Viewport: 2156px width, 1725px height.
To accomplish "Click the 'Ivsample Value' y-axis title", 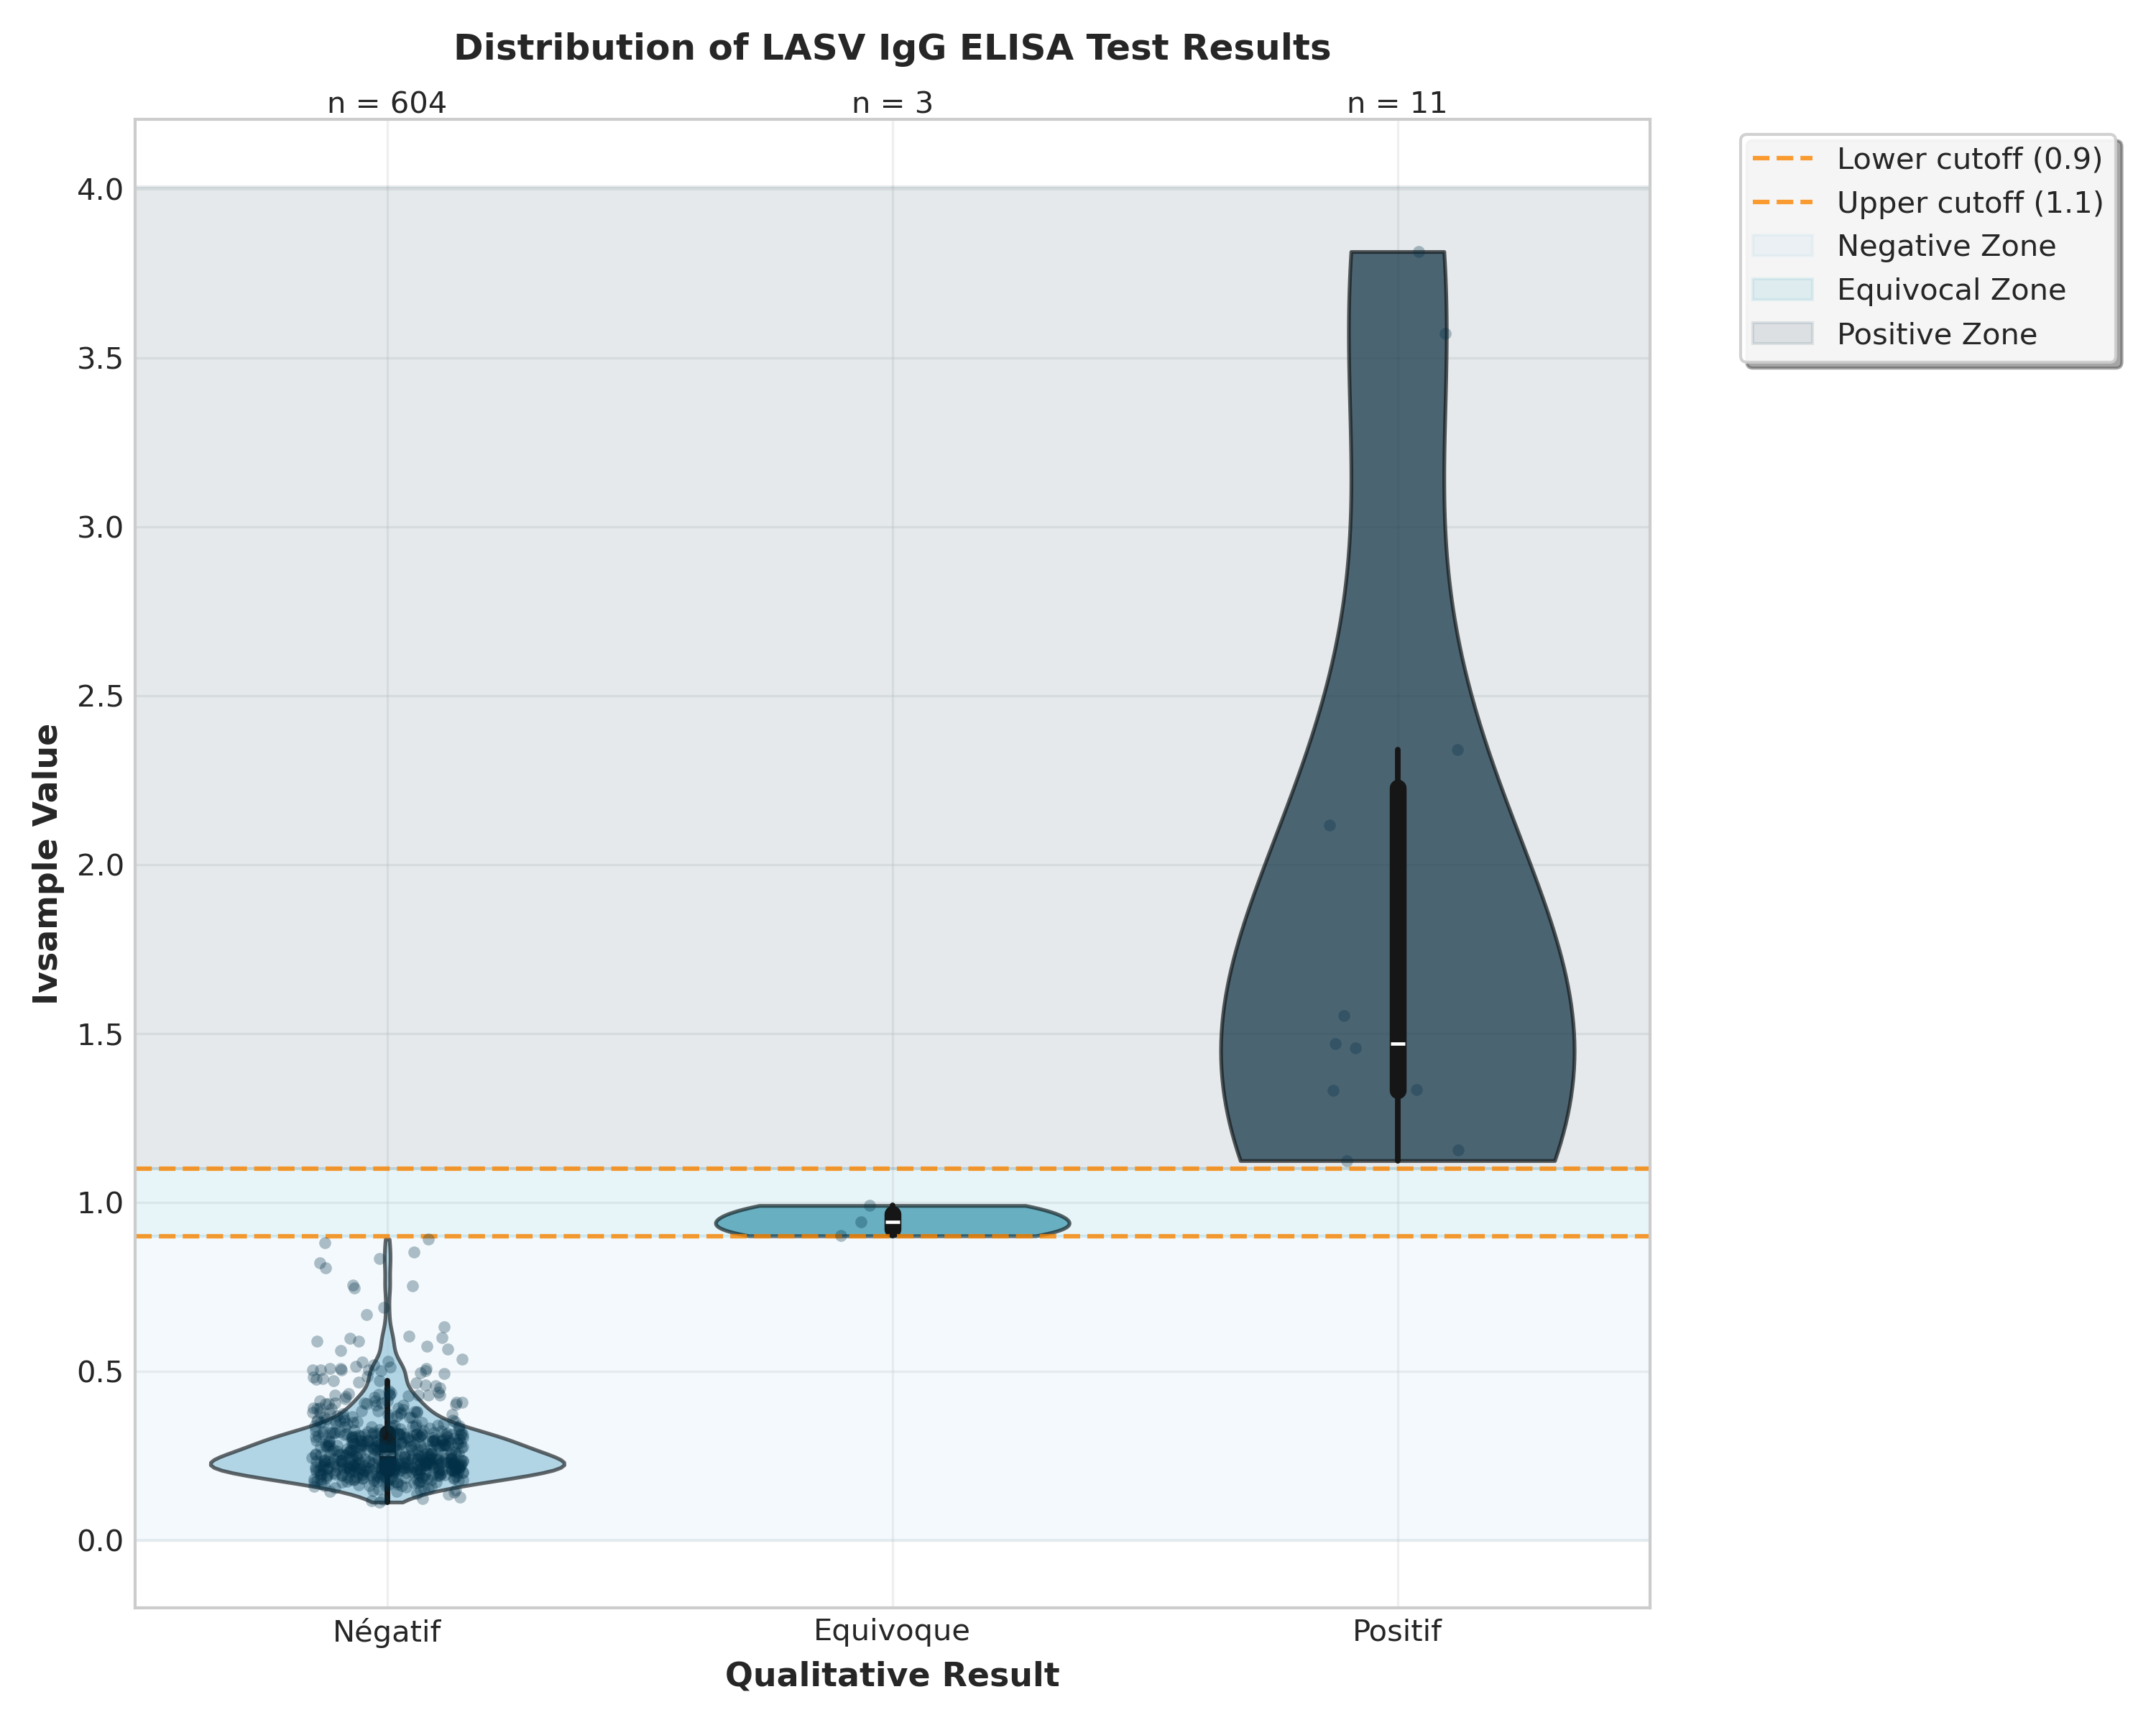I will pos(47,864).
